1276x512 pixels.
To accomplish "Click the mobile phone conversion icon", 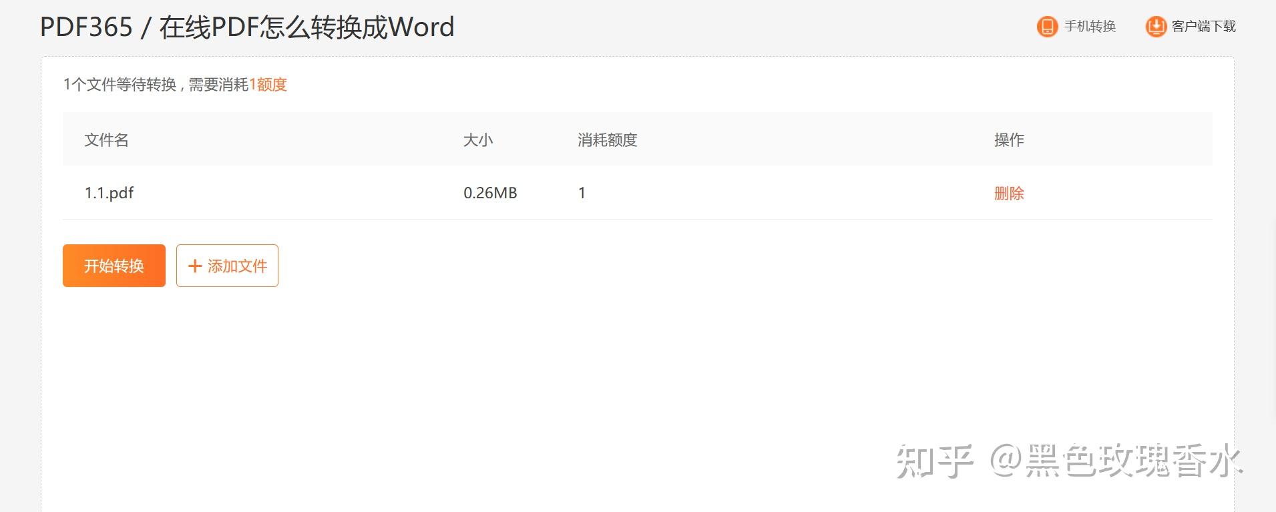I will pos(1047,27).
